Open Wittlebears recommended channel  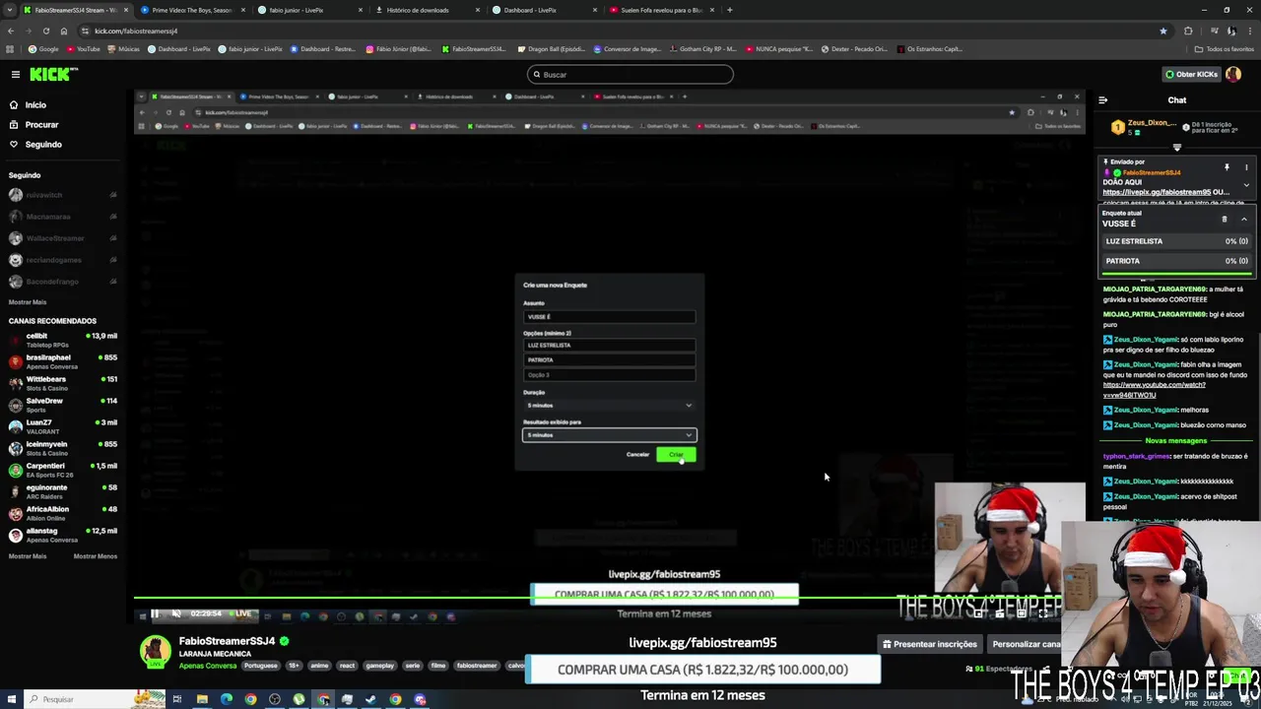click(x=63, y=383)
